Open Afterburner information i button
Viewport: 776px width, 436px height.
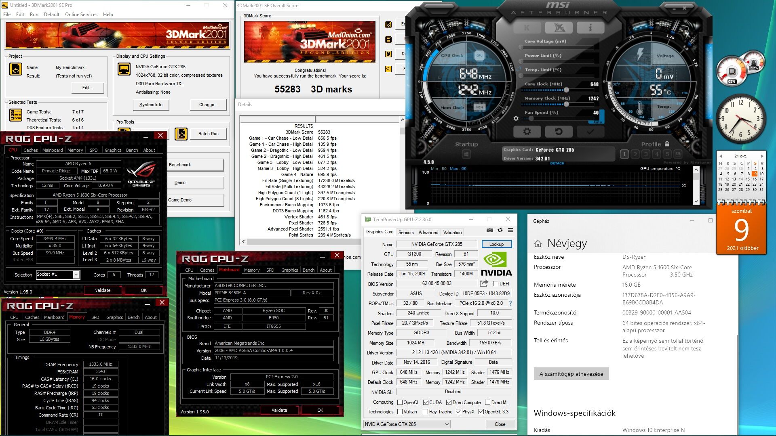click(590, 28)
